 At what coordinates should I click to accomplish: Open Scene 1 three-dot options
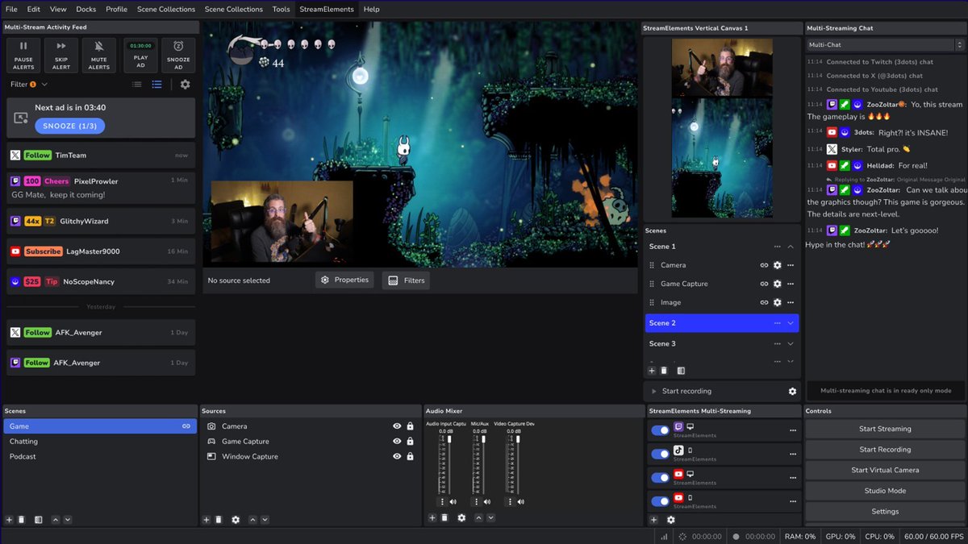click(x=777, y=247)
